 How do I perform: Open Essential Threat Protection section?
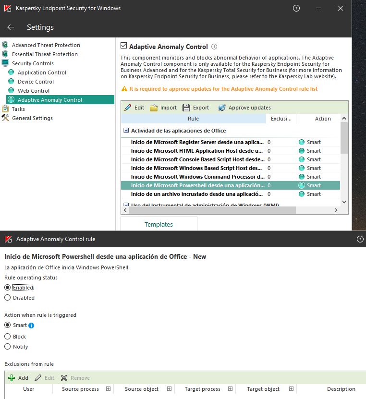pos(45,54)
